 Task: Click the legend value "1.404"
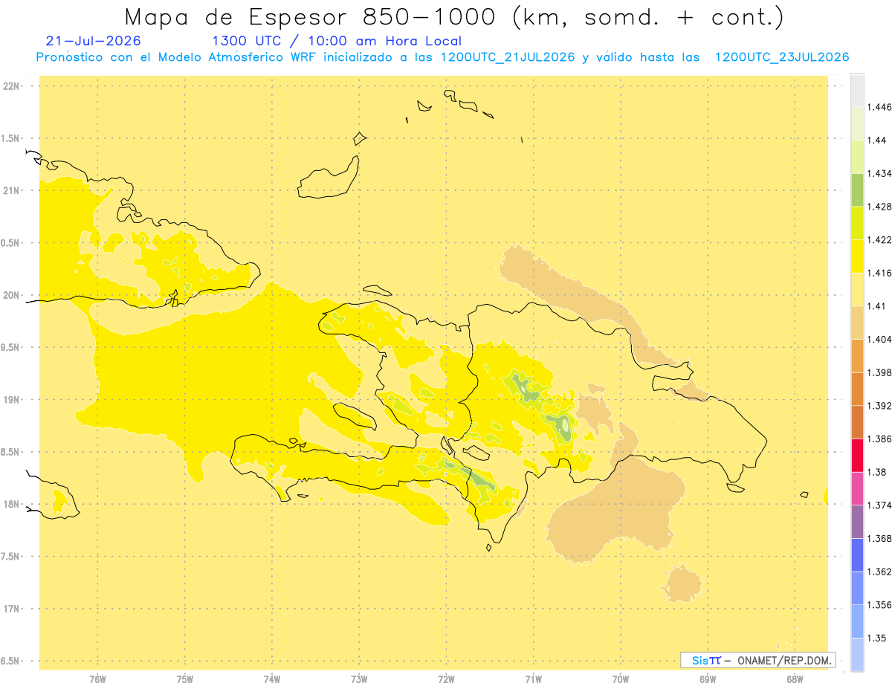[879, 339]
